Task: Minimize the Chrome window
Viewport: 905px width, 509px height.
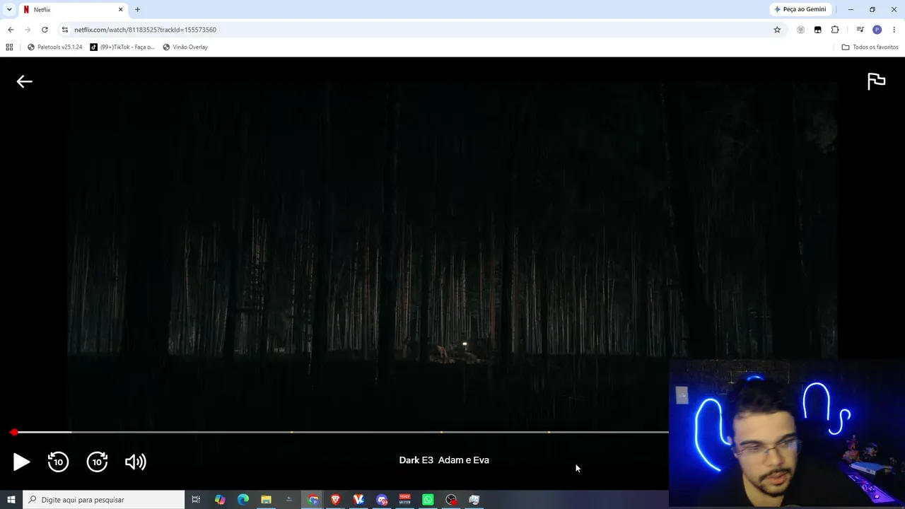Action: (851, 10)
